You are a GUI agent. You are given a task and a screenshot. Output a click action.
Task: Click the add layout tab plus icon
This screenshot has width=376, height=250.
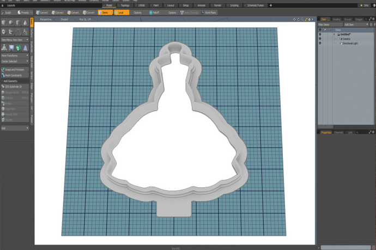coord(271,5)
